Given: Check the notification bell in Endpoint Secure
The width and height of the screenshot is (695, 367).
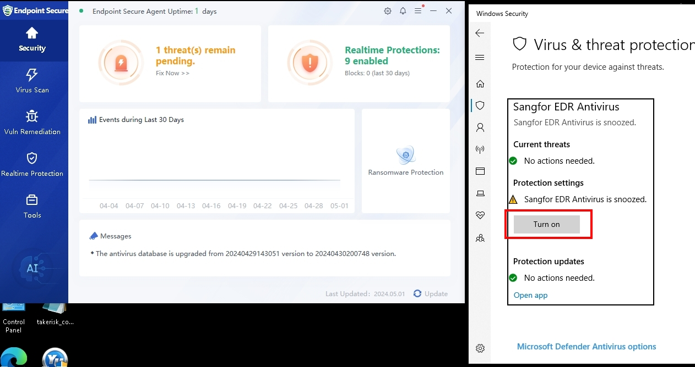Looking at the screenshot, I should [x=403, y=10].
